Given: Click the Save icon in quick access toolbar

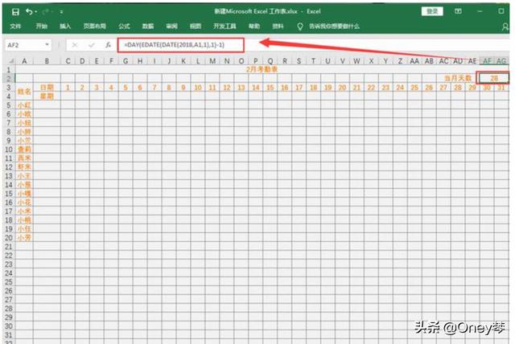Looking at the screenshot, I should [15, 12].
